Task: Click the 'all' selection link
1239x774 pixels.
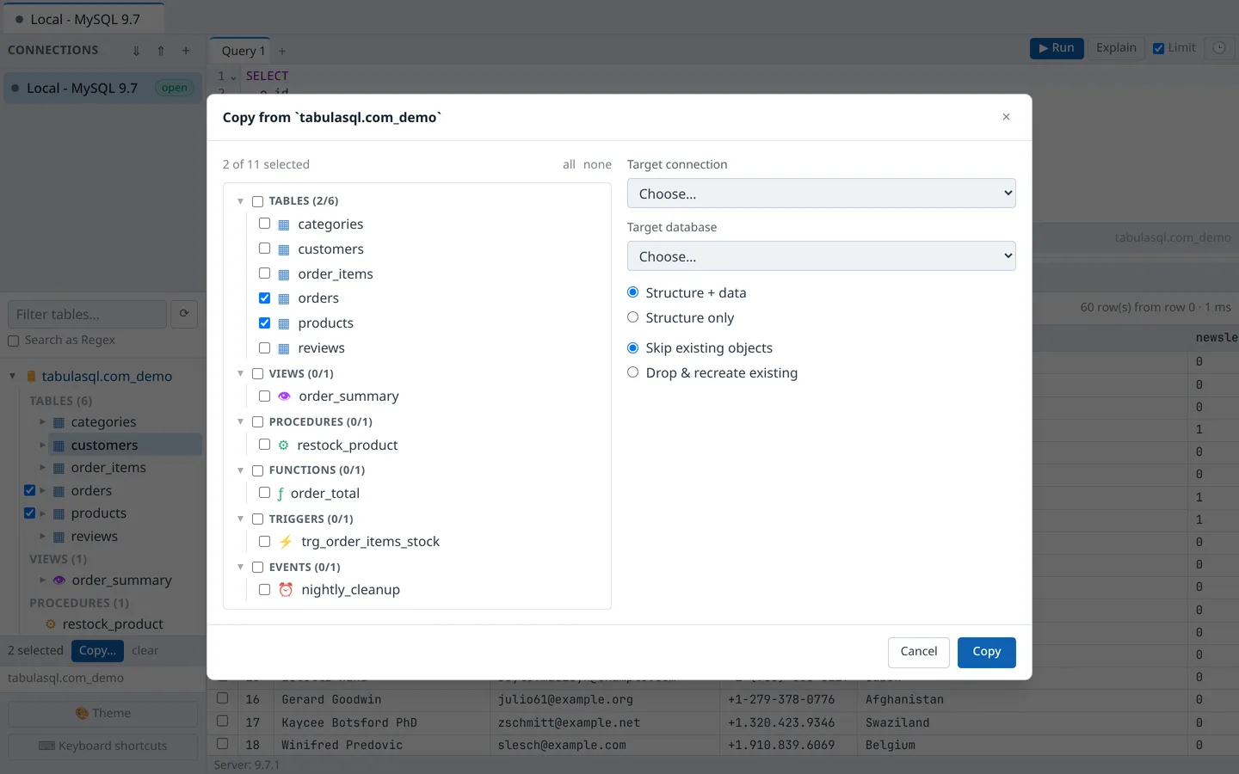Action: pos(569,164)
